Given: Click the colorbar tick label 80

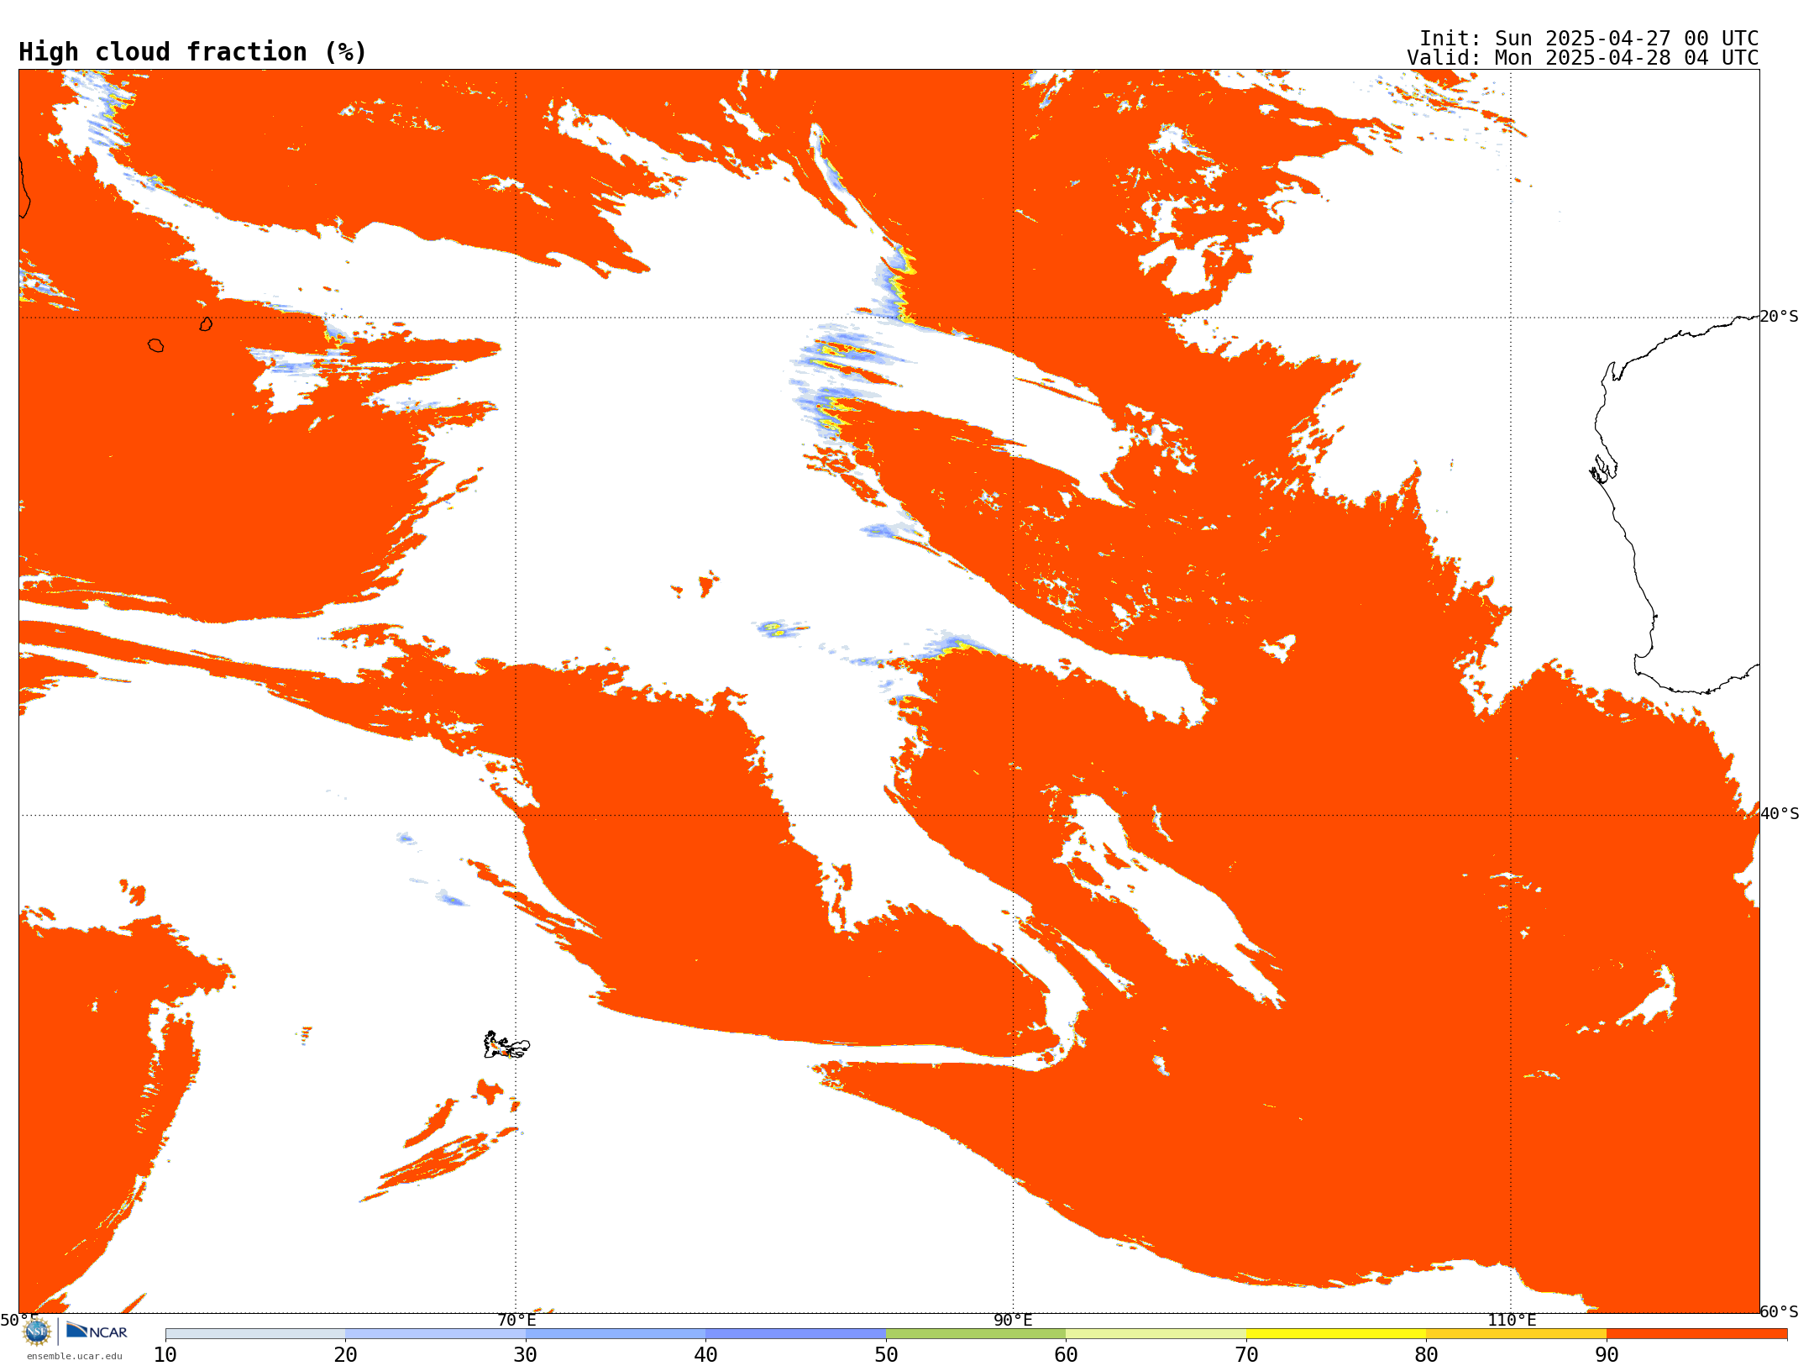Looking at the screenshot, I should [x=1426, y=1355].
